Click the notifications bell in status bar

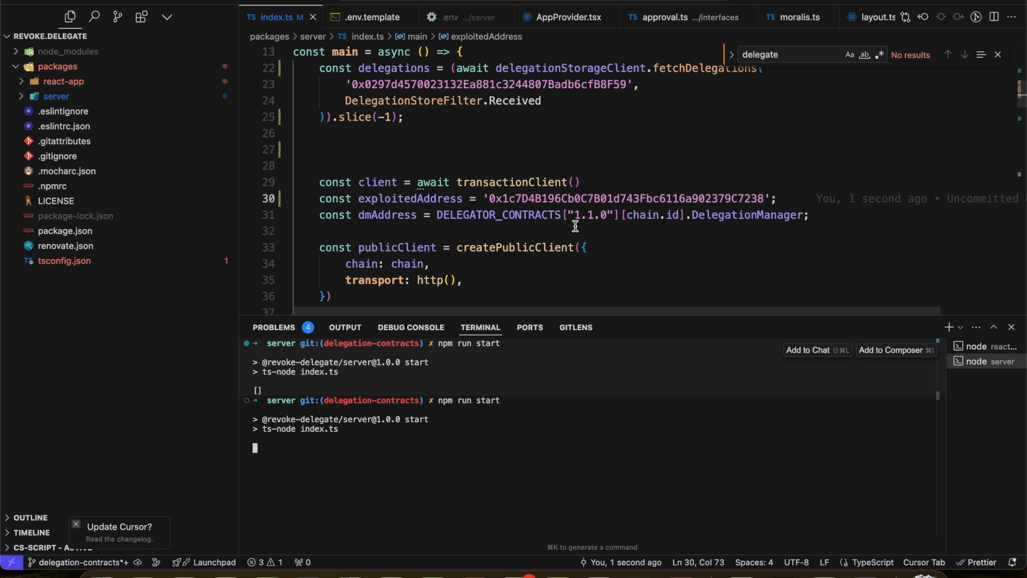[x=1012, y=562]
